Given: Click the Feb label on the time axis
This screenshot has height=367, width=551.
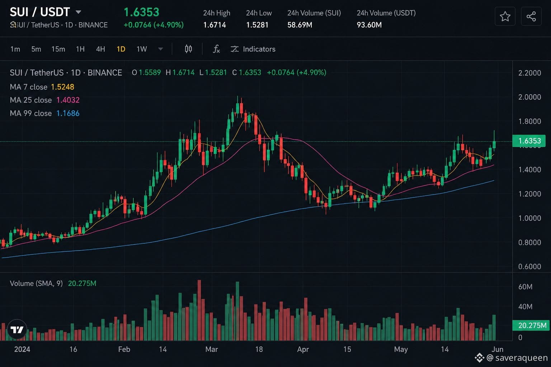Looking at the screenshot, I should (124, 349).
